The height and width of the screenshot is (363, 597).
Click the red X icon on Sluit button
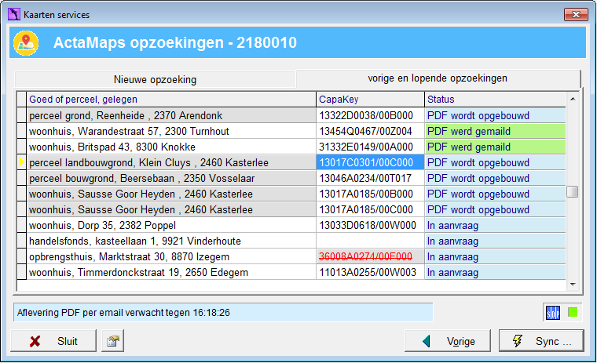point(35,341)
